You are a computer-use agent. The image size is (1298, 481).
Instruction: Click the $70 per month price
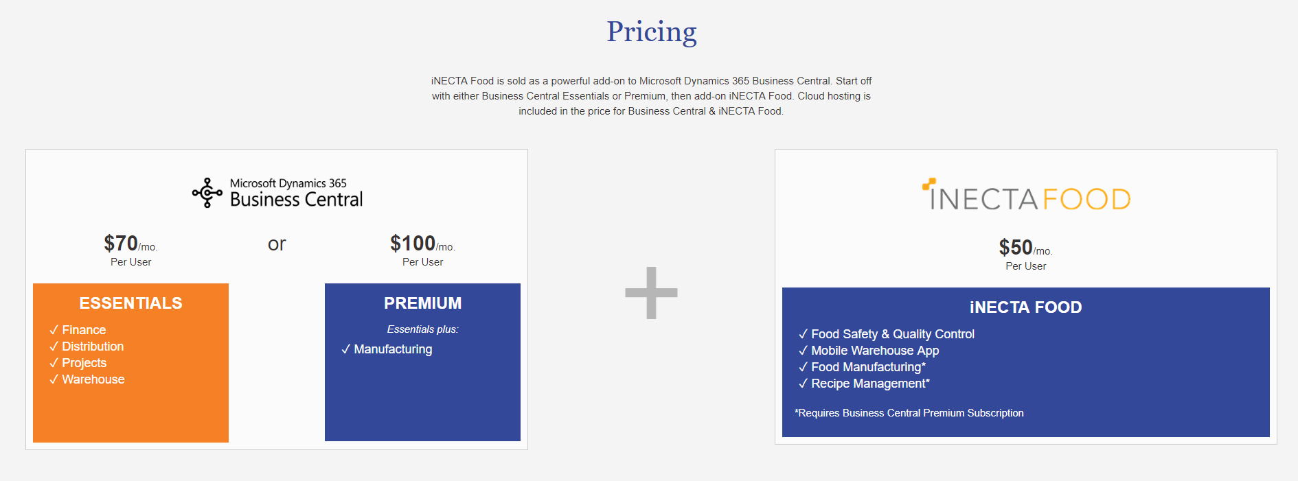point(130,244)
